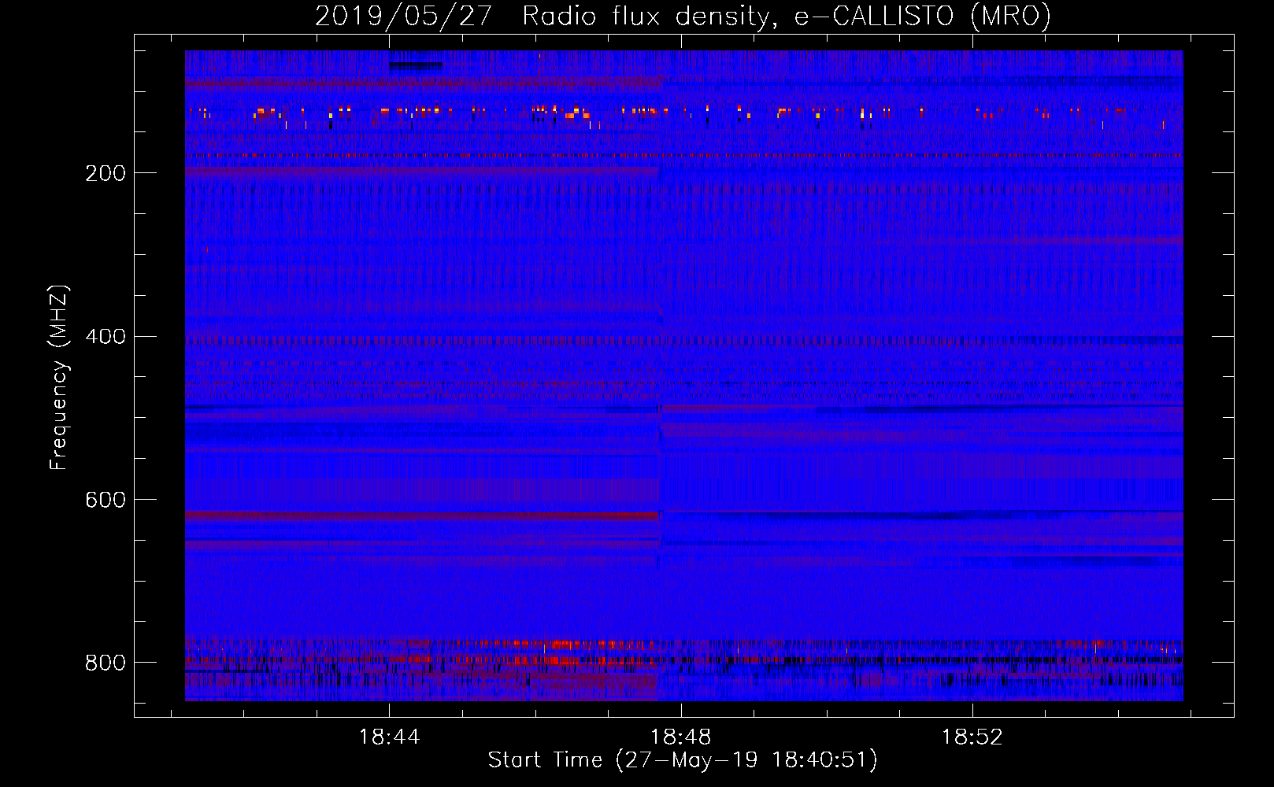Image resolution: width=1274 pixels, height=787 pixels.
Task: Click the plot title 'Radio flux density, e-CALLISTO (MRO)'
Action: pos(787,17)
